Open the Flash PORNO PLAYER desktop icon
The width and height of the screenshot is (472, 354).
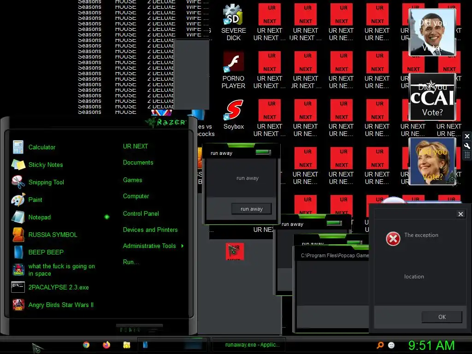234,71
